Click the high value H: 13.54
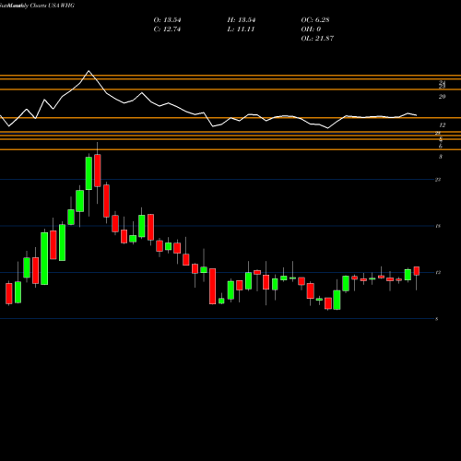Screen dimensions: 461x461 [242, 20]
